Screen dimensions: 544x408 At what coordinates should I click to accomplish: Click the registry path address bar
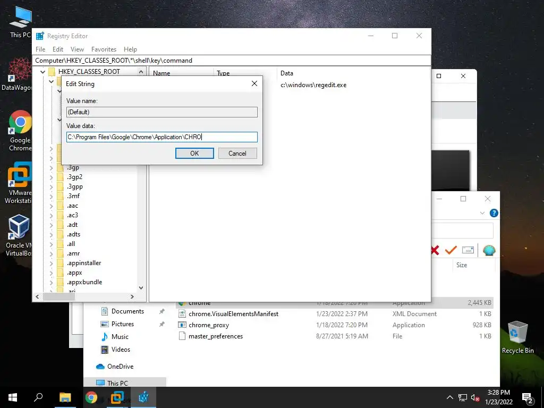coord(232,61)
